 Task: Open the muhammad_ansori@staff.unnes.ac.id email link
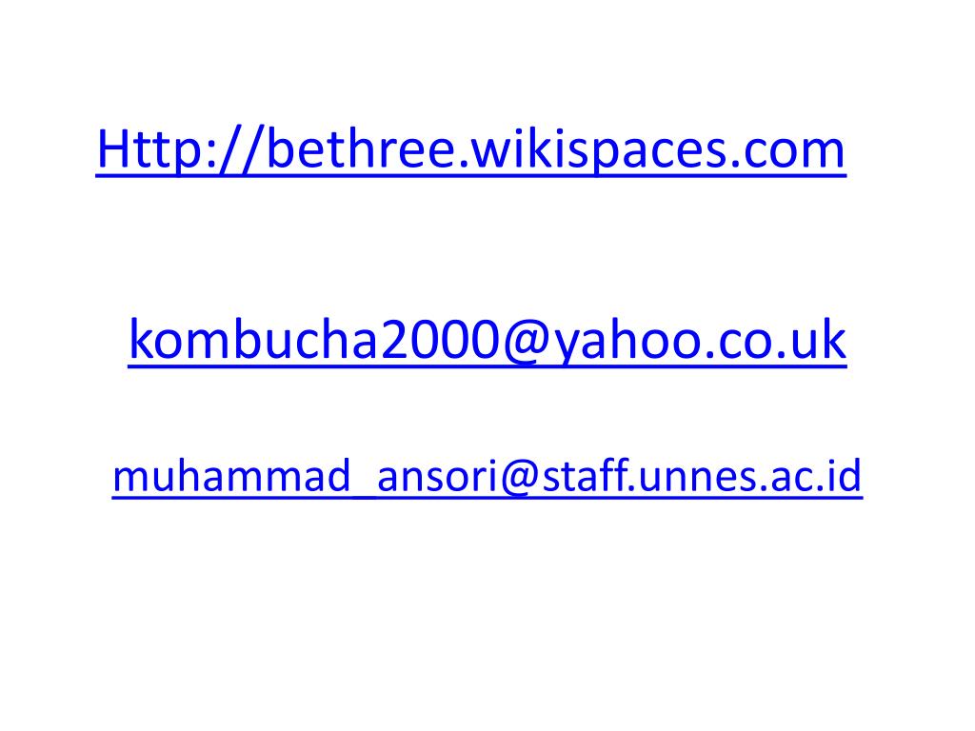487,478
